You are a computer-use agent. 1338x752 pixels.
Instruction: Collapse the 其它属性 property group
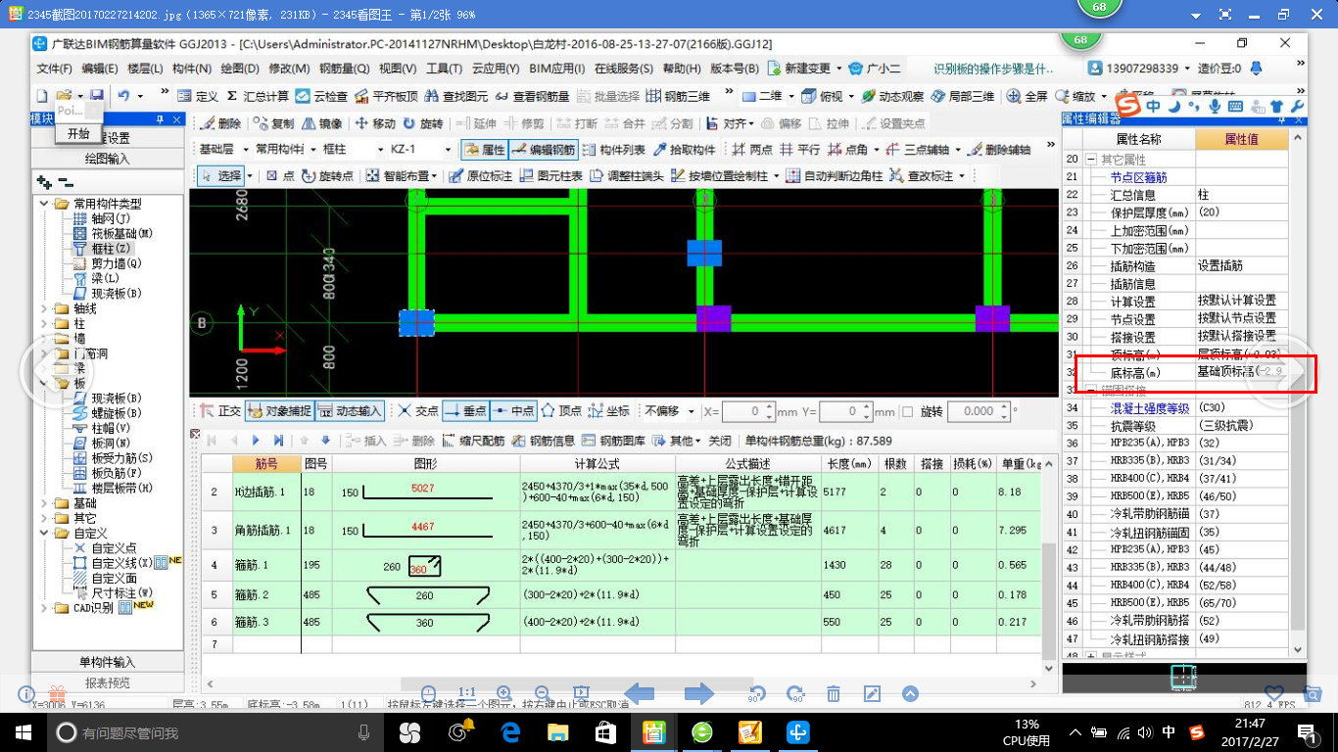[x=1090, y=160]
